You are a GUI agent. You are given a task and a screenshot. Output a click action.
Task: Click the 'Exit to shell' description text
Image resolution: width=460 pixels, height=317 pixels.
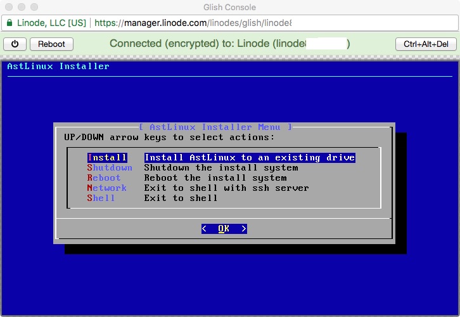click(181, 198)
